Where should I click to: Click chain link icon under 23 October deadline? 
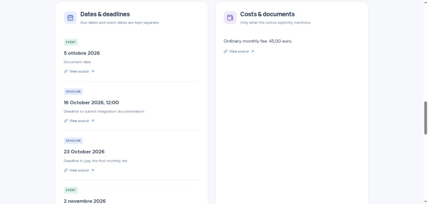tap(66, 170)
